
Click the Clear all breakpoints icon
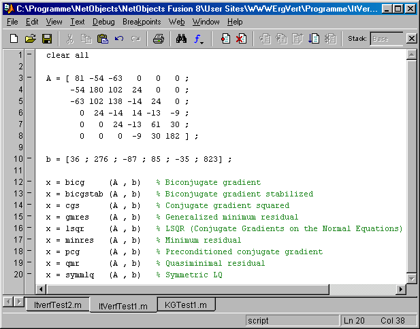click(241, 39)
